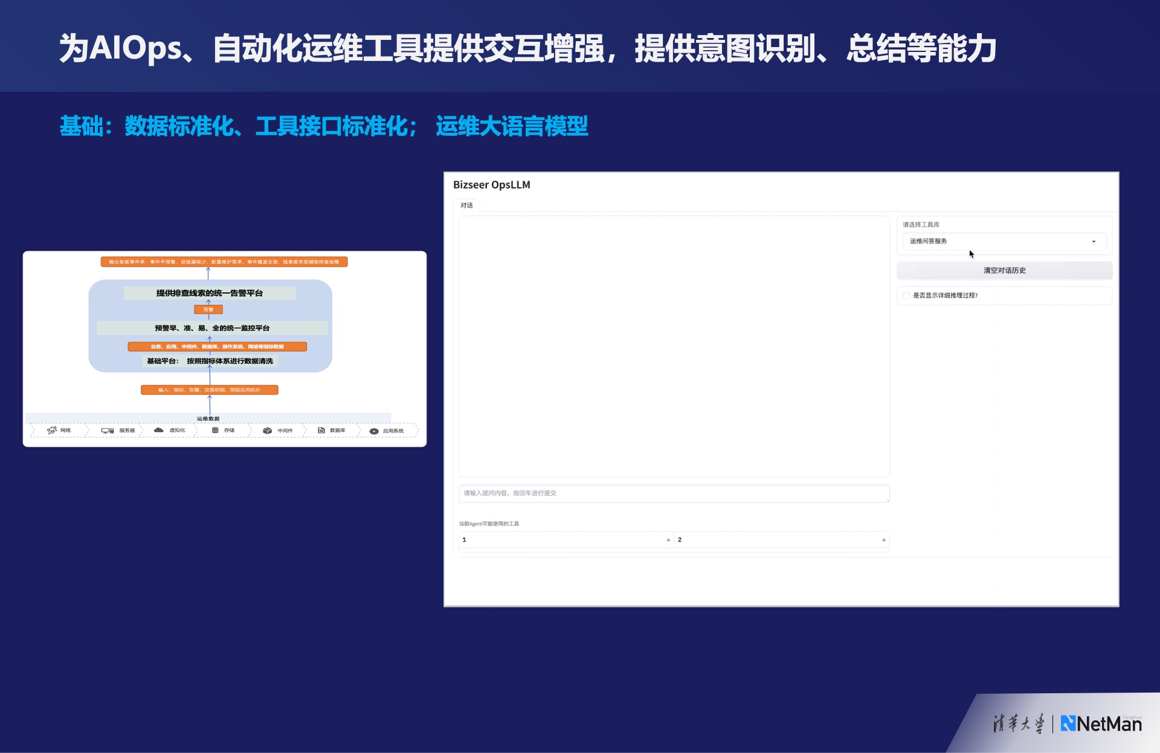Click the application system (应用系统) disc icon
The image size is (1160, 753).
pos(374,431)
